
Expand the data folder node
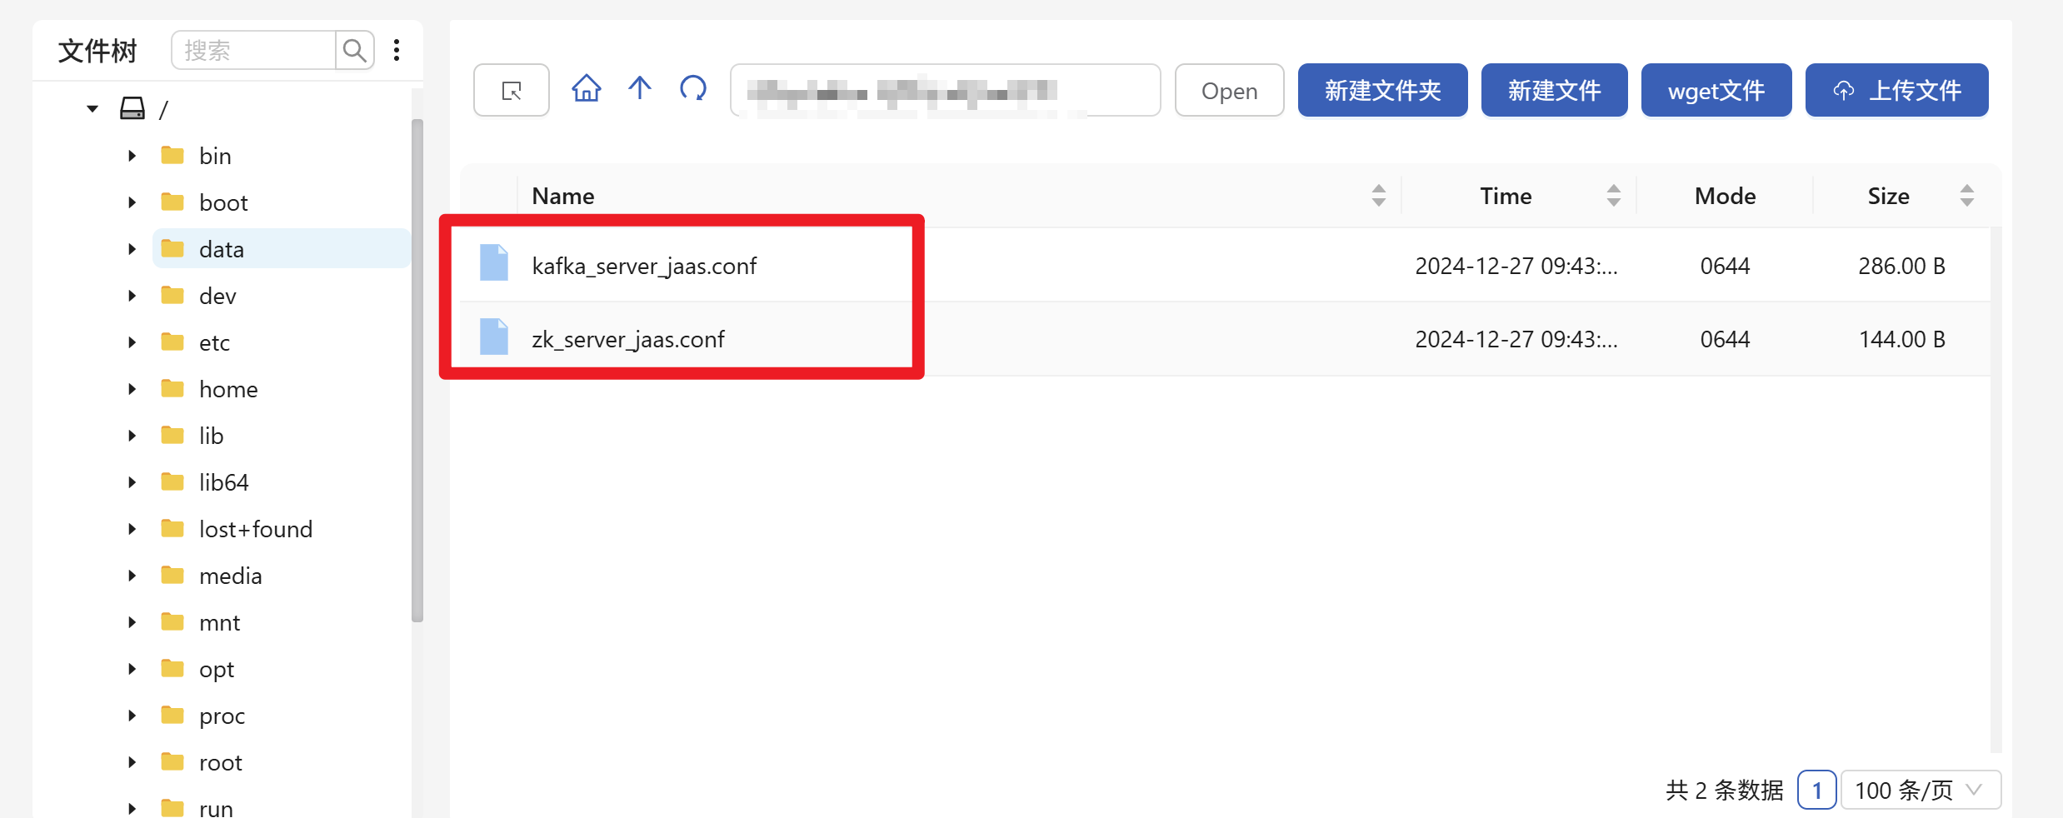click(x=132, y=249)
